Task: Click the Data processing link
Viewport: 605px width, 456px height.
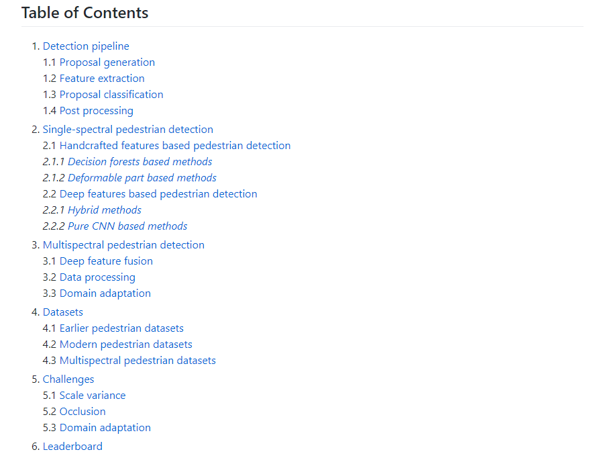Action: coord(97,277)
